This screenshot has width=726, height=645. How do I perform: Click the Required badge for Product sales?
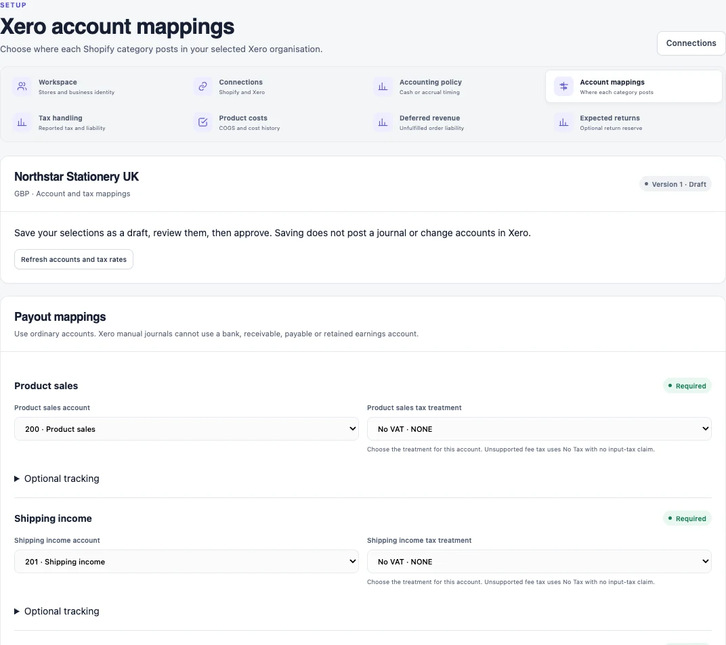687,386
